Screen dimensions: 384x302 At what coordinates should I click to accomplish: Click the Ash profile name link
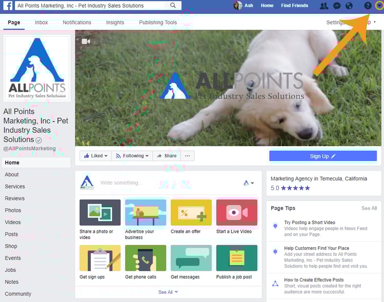click(x=248, y=5)
